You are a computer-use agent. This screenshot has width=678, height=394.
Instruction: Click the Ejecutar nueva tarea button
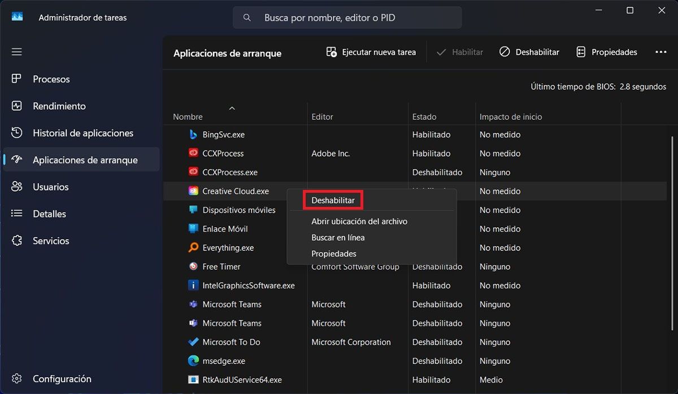pyautogui.click(x=371, y=52)
